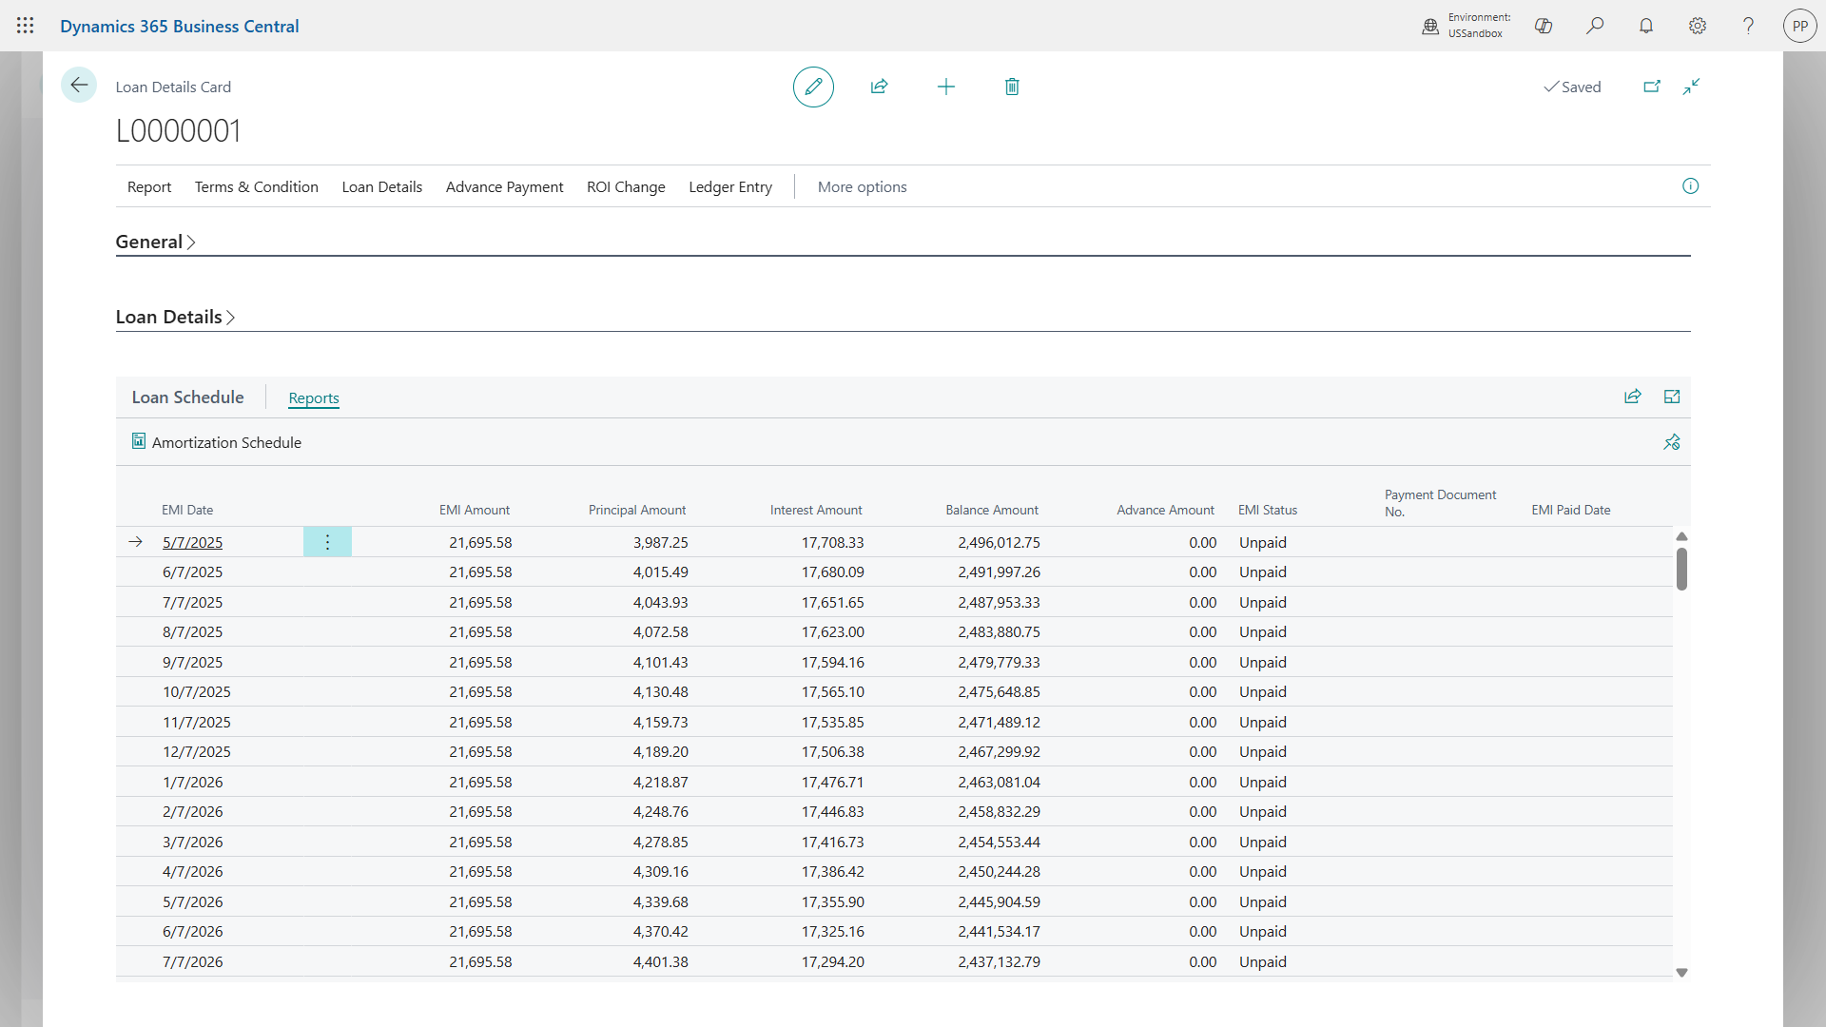Open the ROI Change menu item
The height and width of the screenshot is (1027, 1826).
[x=626, y=186]
